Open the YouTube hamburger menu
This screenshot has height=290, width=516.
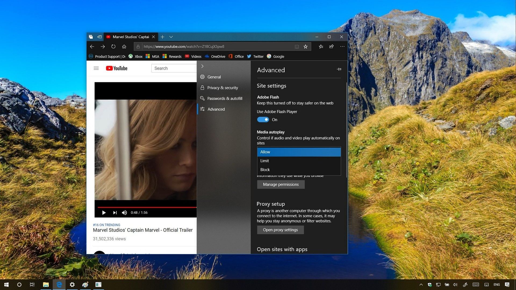(x=96, y=68)
